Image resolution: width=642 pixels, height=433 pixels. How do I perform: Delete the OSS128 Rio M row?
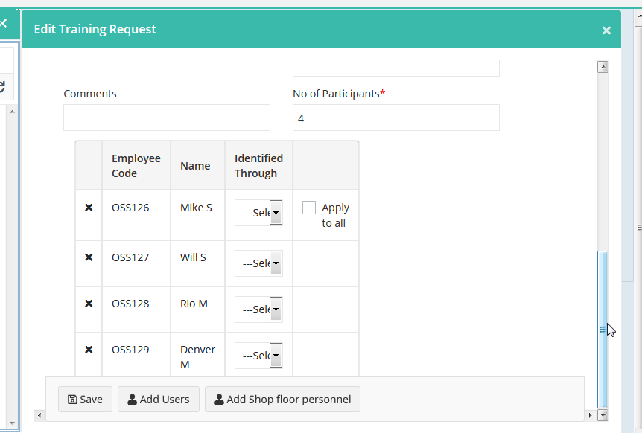click(x=89, y=304)
